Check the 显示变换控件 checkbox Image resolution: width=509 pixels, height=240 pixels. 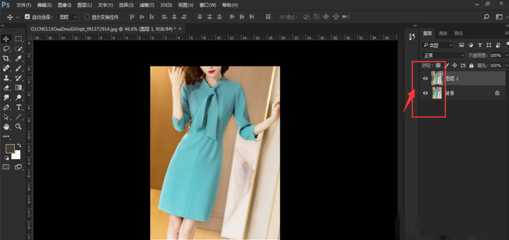[87, 17]
